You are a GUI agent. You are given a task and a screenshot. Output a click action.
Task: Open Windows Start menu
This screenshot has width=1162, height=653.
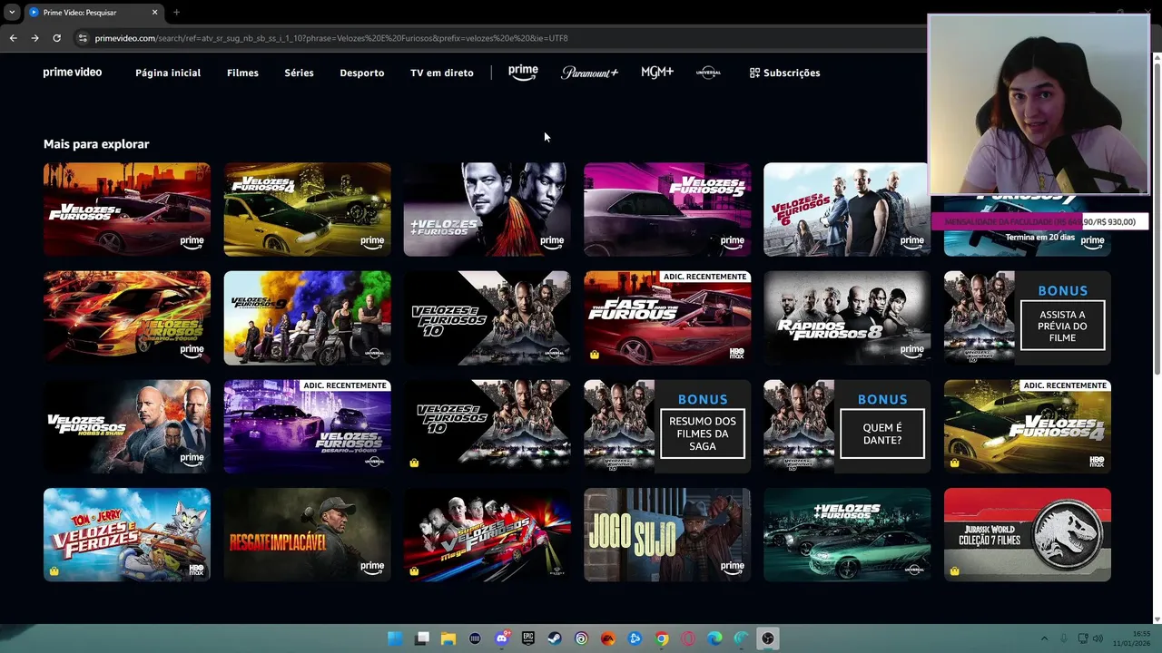coord(395,638)
